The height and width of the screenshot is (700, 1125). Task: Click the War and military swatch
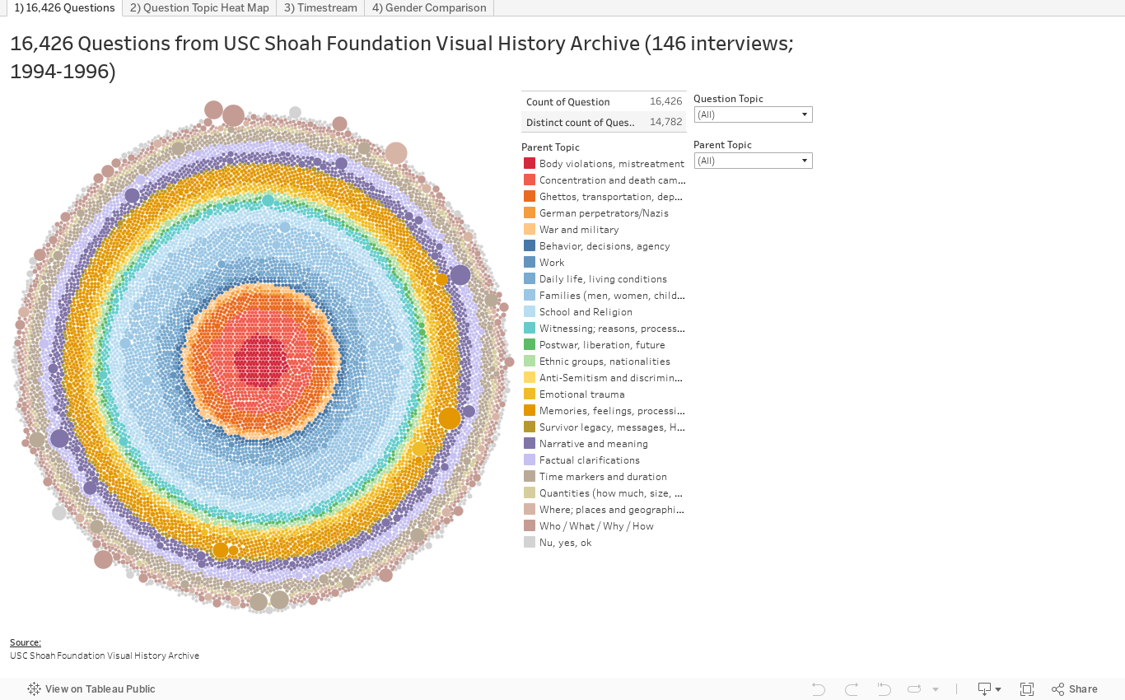tap(530, 230)
